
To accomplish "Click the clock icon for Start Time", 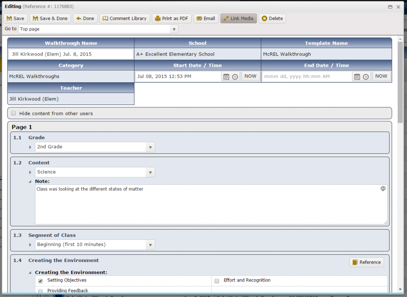I will click(235, 77).
